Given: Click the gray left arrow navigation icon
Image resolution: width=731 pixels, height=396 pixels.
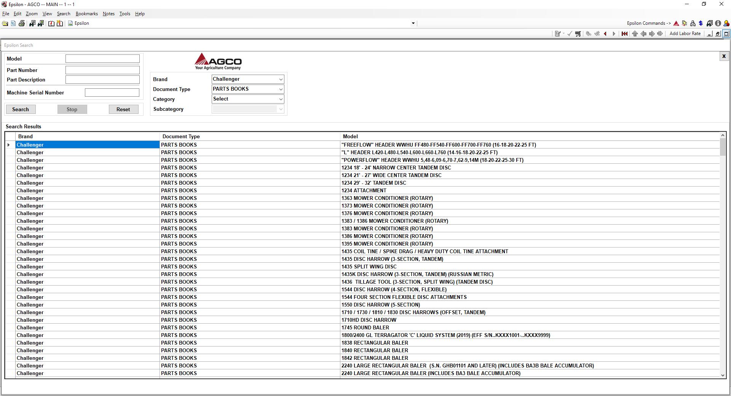Looking at the screenshot, I should [643, 34].
